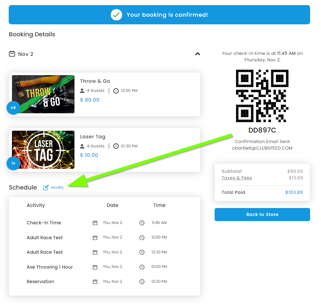
Task: Open the Taxes & Fees link
Action: point(237,178)
